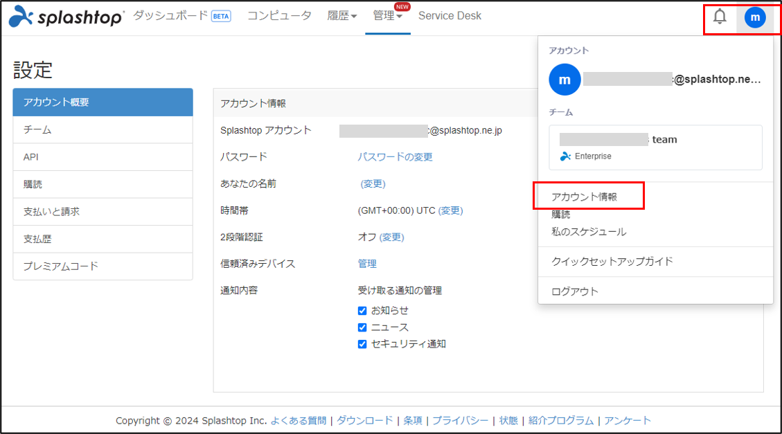Click the large account avatar in dropdown
The height and width of the screenshot is (434, 782).
click(565, 79)
